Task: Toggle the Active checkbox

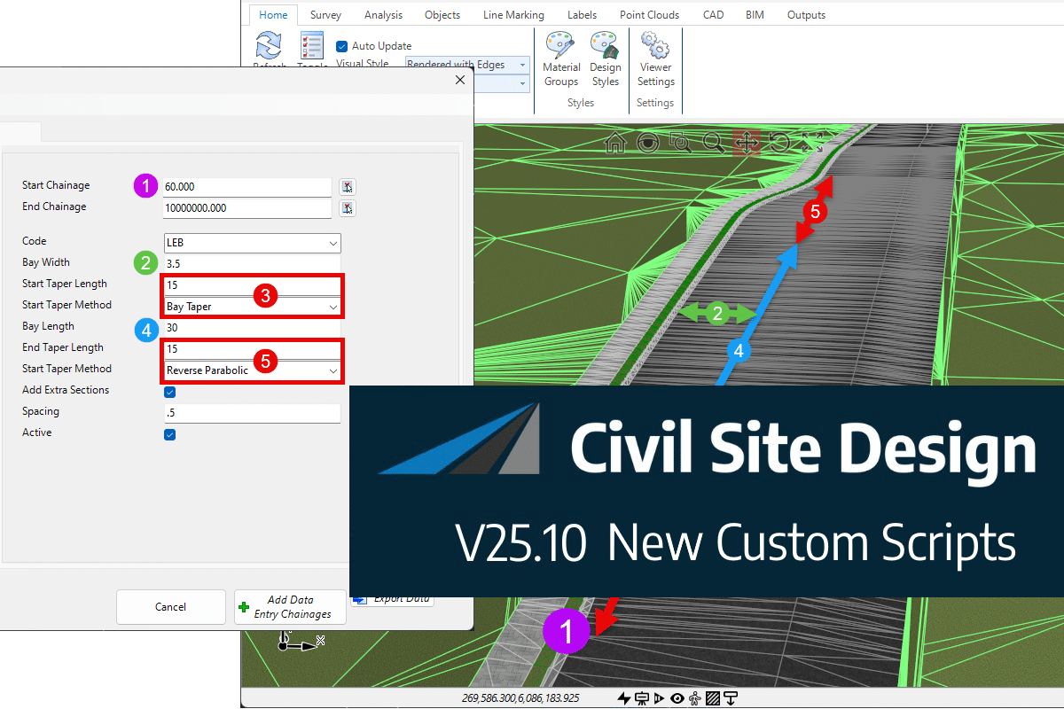Action: click(x=170, y=434)
